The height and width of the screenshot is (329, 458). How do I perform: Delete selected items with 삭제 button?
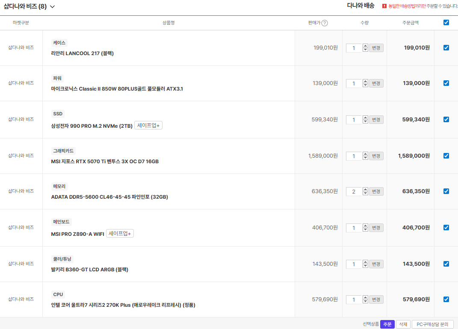coord(403,324)
